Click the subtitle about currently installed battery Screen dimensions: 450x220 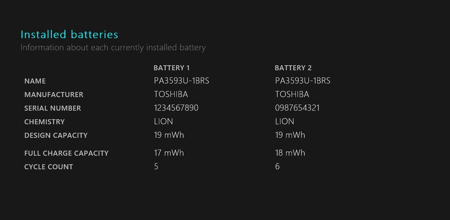pos(113,47)
